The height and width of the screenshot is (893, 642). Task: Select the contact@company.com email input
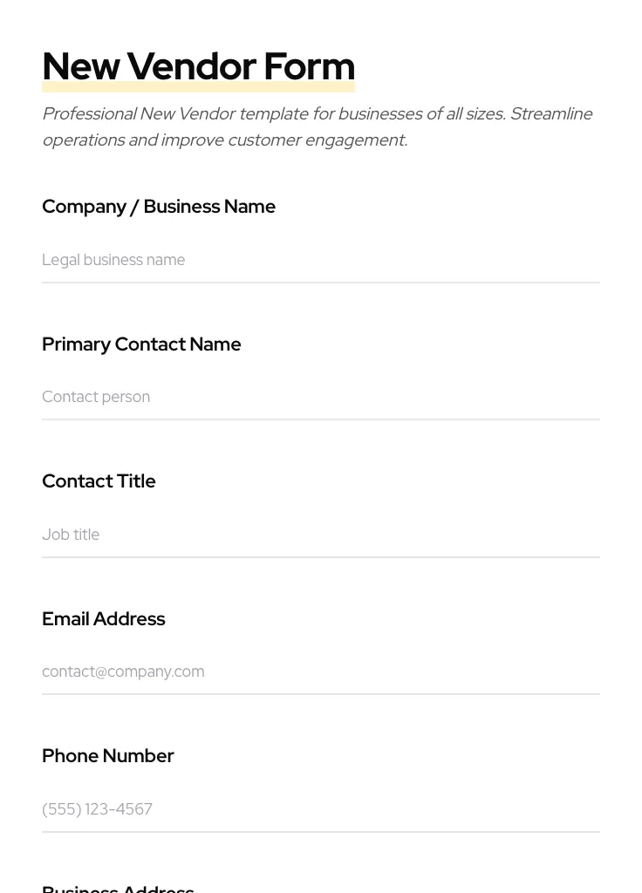point(320,671)
